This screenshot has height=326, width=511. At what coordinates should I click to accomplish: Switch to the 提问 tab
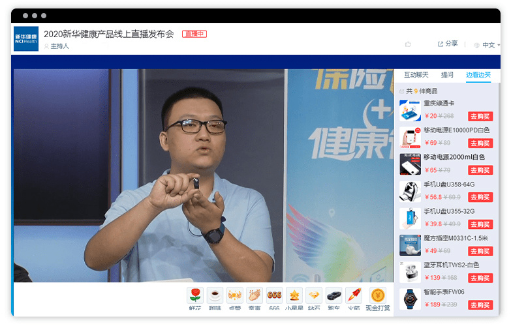(447, 75)
